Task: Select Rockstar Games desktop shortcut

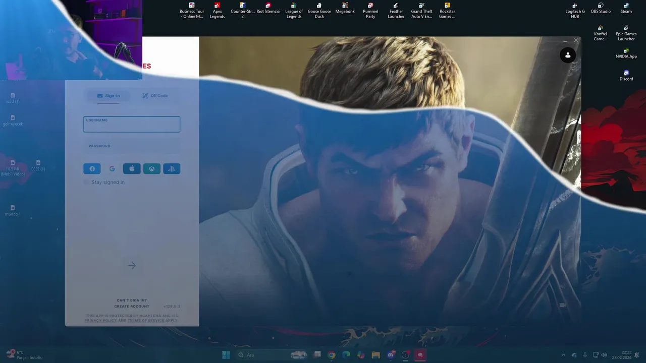Action: click(x=447, y=11)
